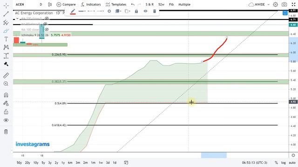Screen dimensions: 298x167
Task: Select the ruler measure tool
Action: 6,75
